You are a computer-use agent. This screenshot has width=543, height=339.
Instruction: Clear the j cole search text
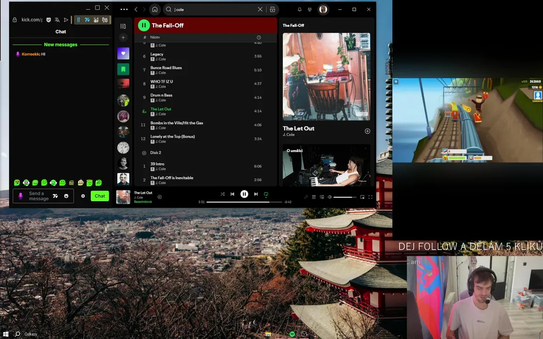pyautogui.click(x=260, y=9)
